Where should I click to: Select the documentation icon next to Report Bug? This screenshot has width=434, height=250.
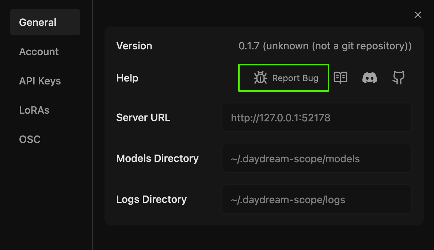tap(340, 77)
